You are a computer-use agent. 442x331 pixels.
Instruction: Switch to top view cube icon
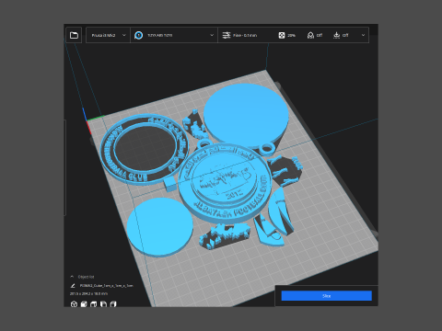[93, 304]
